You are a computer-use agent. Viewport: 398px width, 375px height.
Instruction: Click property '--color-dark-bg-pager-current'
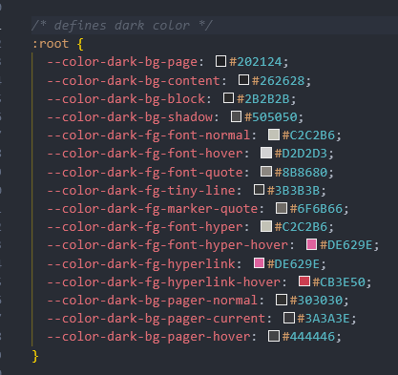point(157,319)
